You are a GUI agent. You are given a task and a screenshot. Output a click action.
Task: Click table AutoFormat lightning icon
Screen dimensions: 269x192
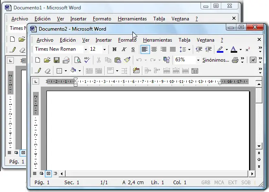[136, 71]
